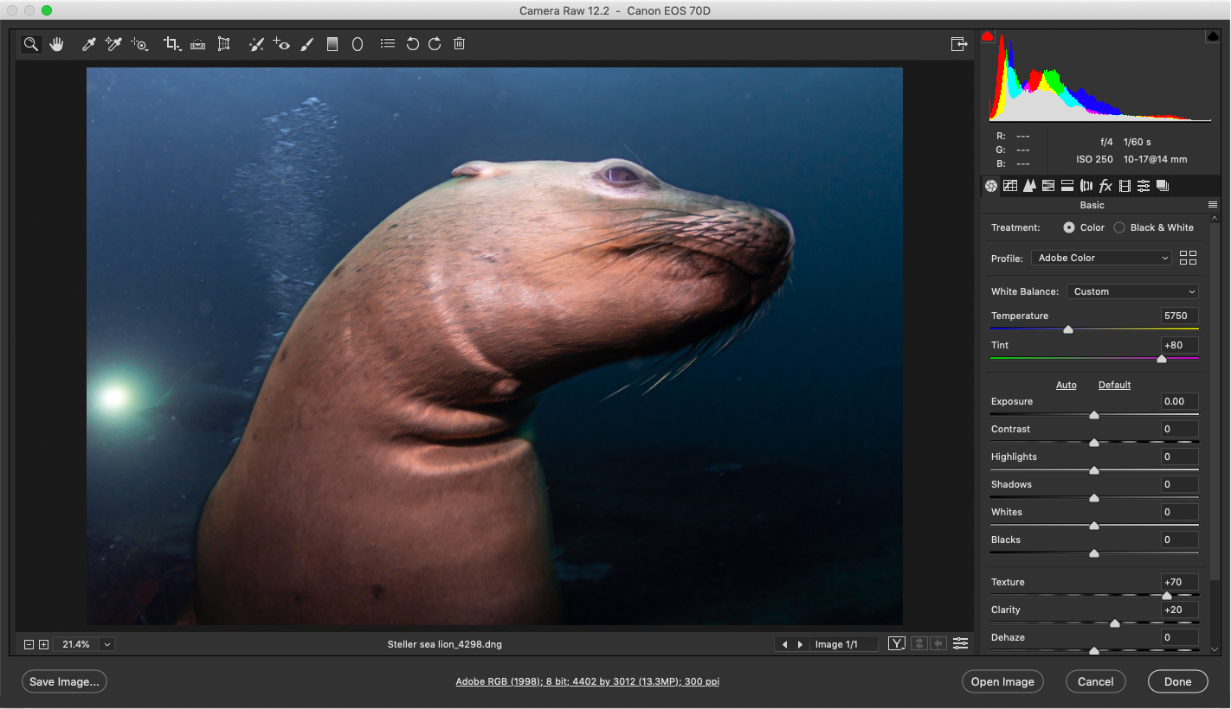Choose the Spot Removal brush tool
Image resolution: width=1231 pixels, height=709 pixels.
(x=255, y=44)
